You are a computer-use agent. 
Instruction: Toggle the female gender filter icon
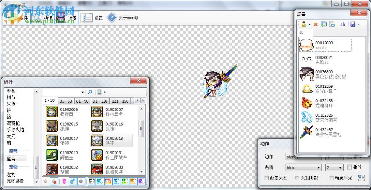point(64,181)
